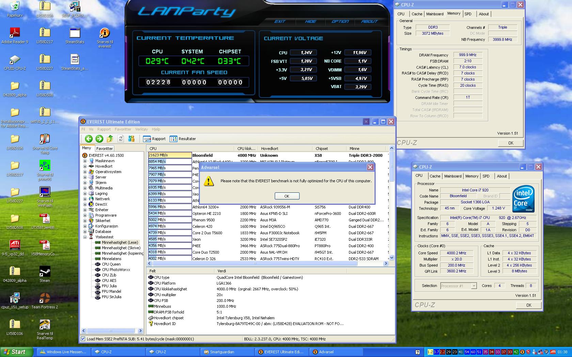This screenshot has height=357, width=572.
Task: Click the green Forward arrow in EVEREST toolbar
Action: [99, 139]
